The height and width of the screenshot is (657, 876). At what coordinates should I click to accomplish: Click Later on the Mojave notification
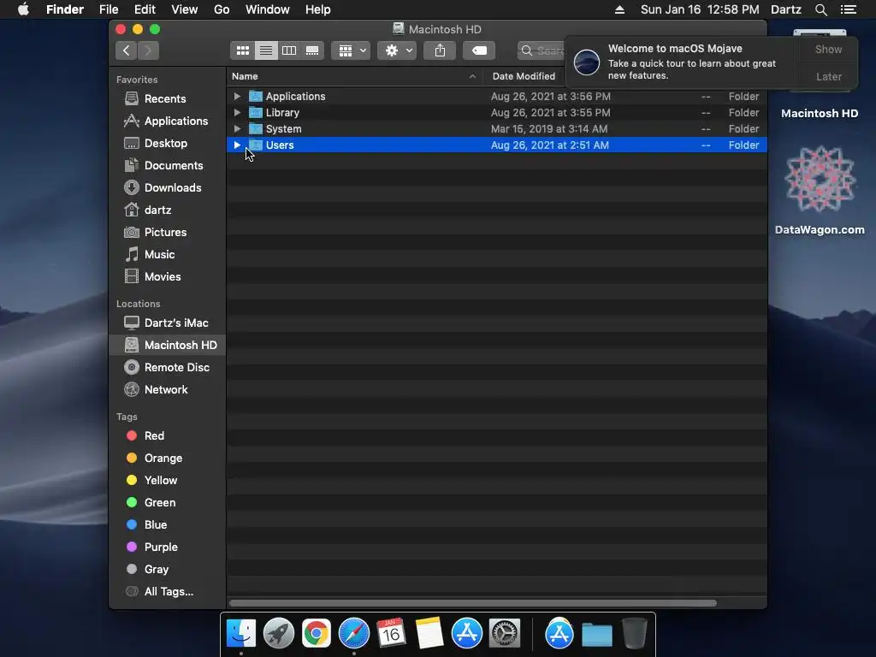(828, 76)
